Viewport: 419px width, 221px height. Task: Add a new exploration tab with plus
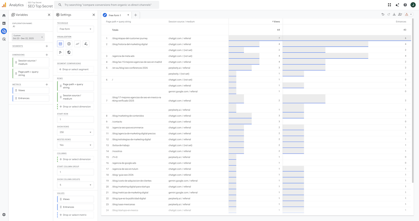click(x=135, y=15)
